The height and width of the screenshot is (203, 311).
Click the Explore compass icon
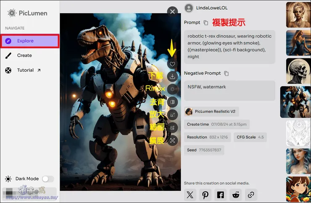(8, 41)
